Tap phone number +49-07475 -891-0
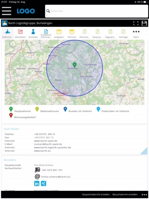 pyautogui.click(x=44, y=134)
